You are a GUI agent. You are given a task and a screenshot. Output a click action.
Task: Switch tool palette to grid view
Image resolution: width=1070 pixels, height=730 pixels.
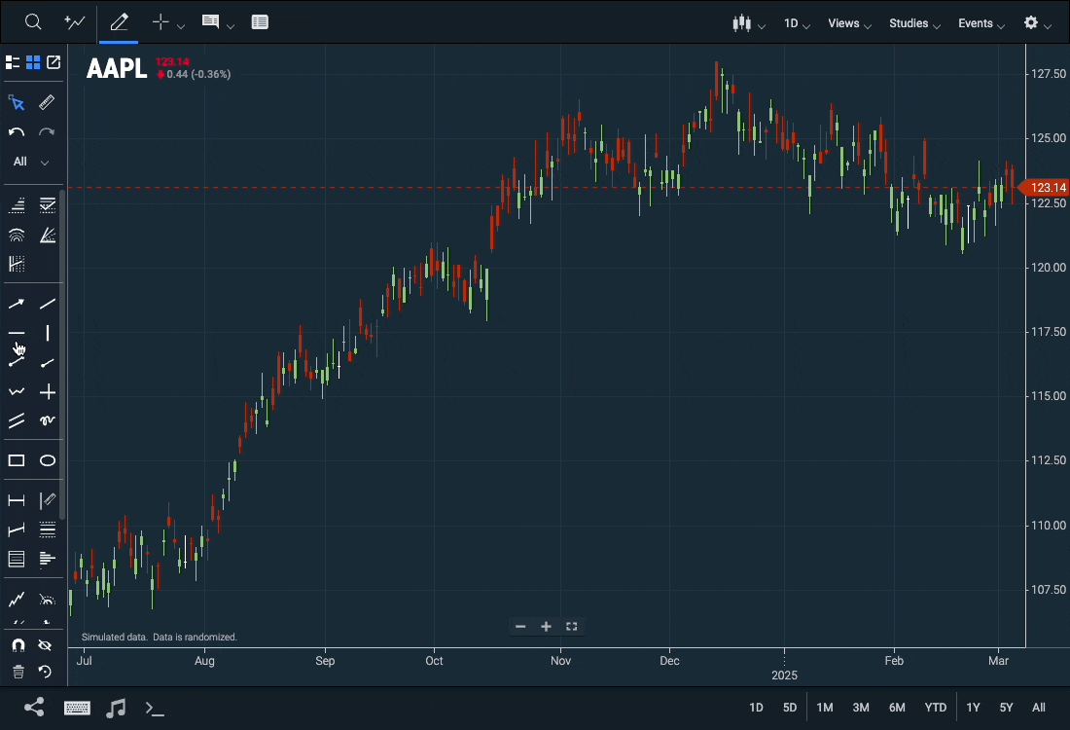pyautogui.click(x=33, y=62)
